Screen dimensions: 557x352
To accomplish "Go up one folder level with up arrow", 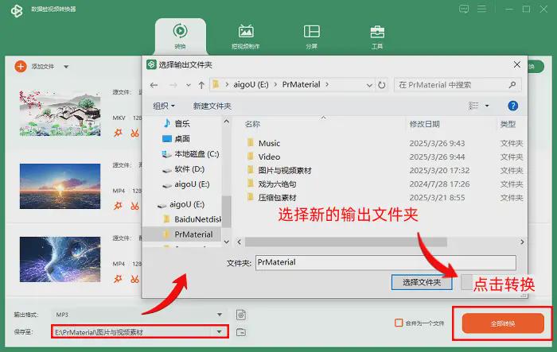I will (x=202, y=84).
